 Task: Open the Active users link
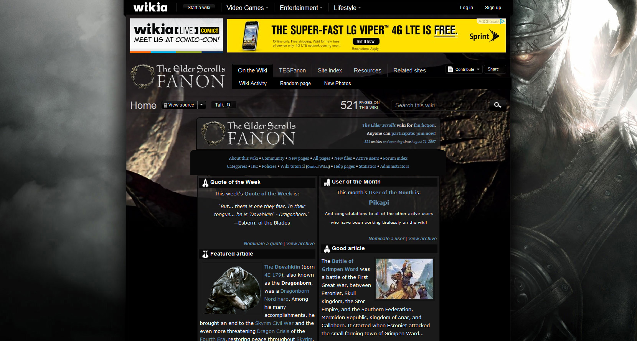click(367, 158)
